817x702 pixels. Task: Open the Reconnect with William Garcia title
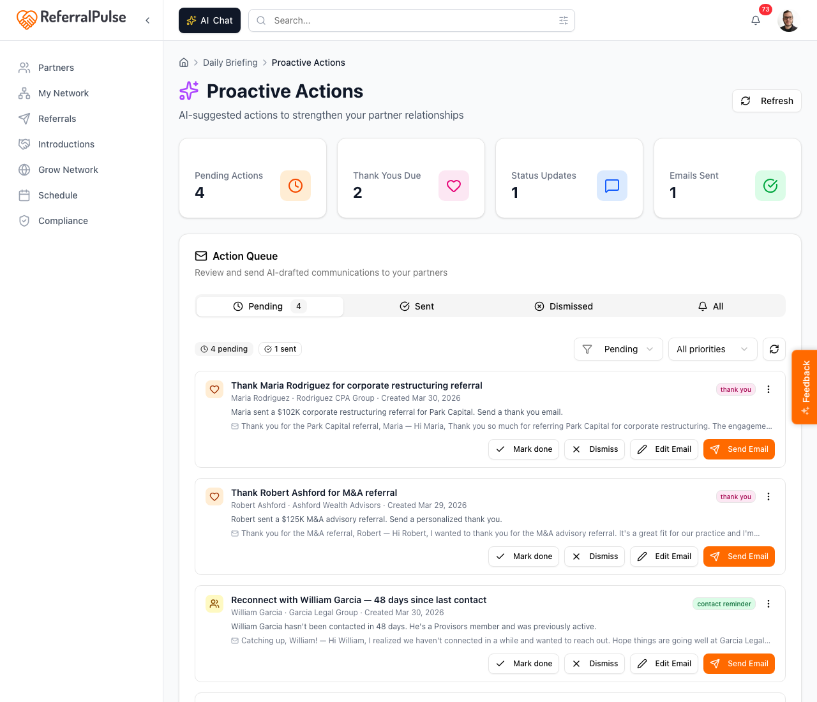point(359,600)
